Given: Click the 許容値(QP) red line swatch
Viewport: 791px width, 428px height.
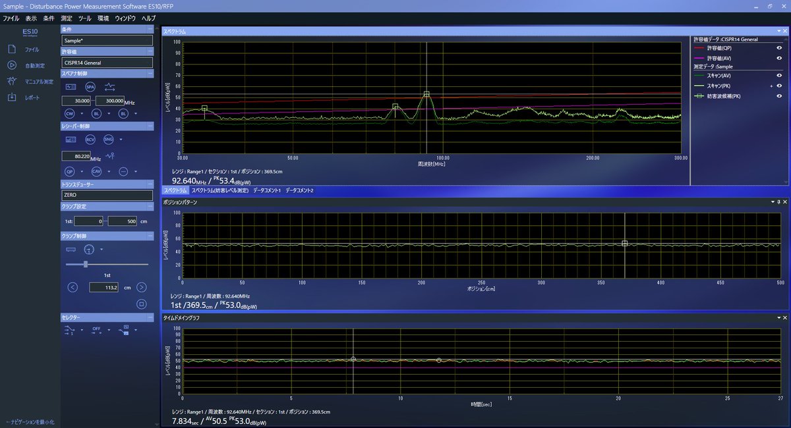Looking at the screenshot, I should point(699,48).
